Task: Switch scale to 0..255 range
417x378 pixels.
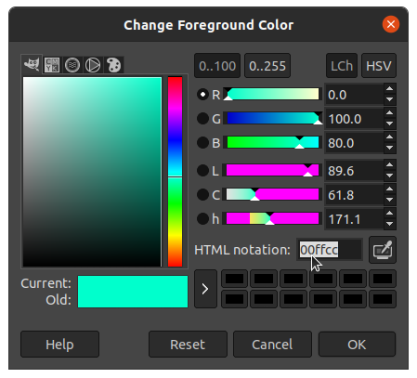Action: tap(267, 66)
